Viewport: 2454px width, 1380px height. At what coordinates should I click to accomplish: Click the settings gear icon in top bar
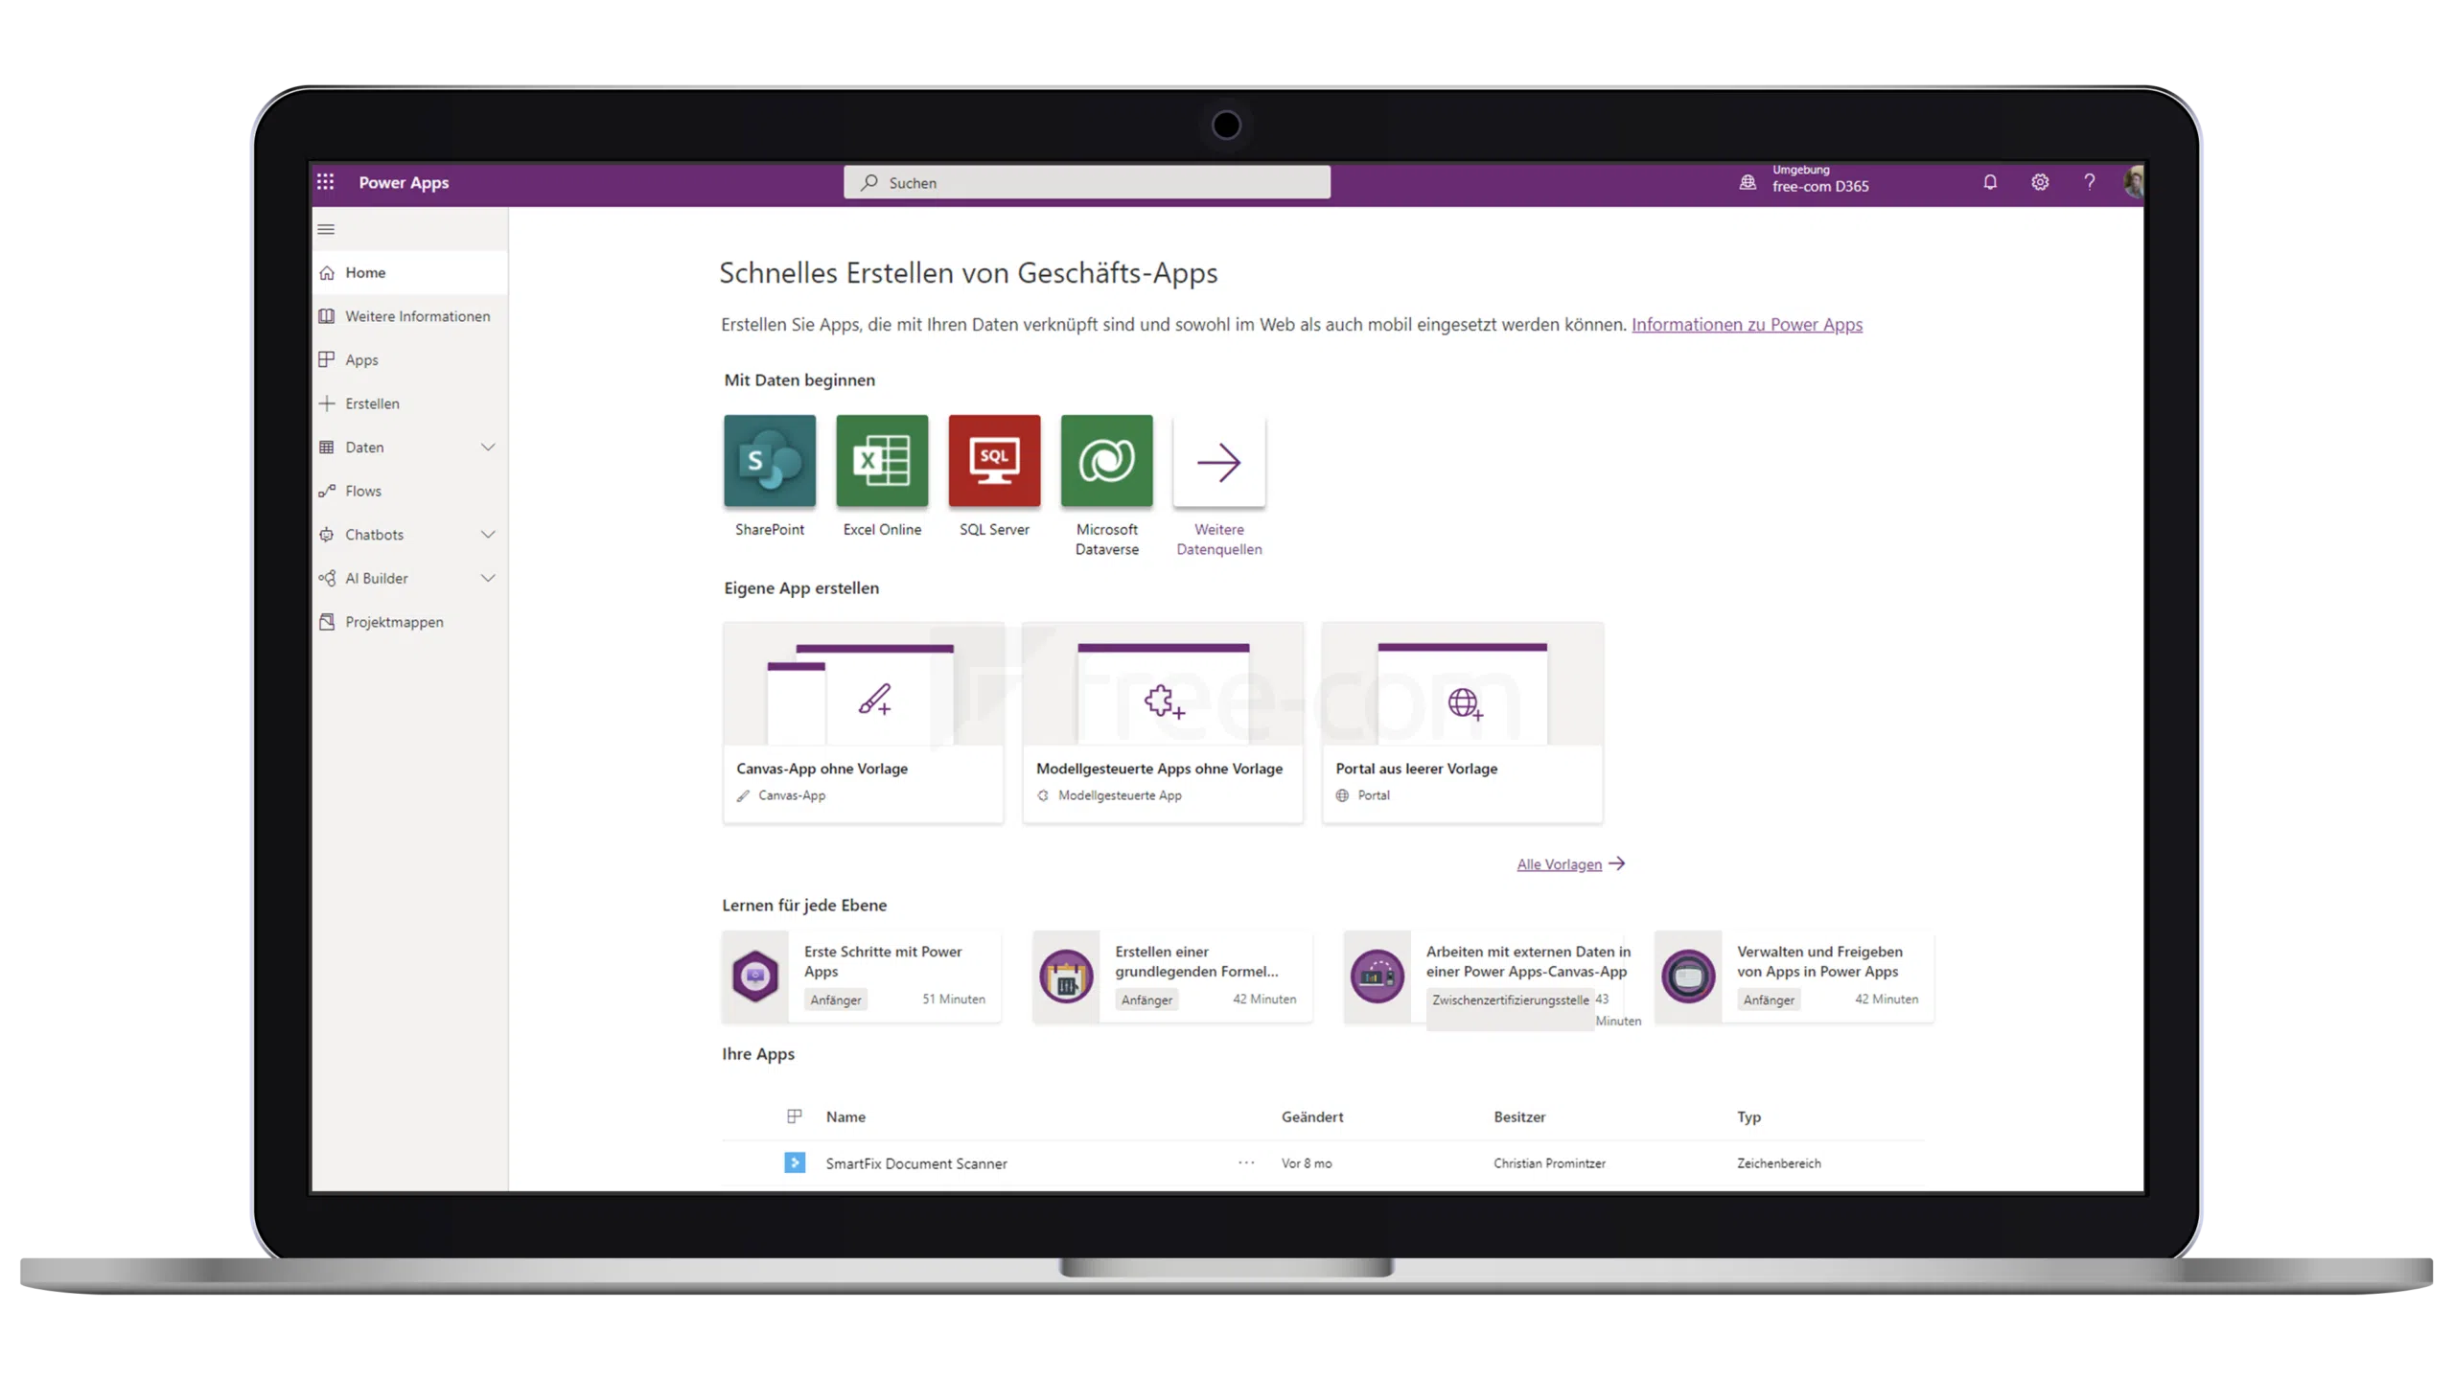point(2039,182)
